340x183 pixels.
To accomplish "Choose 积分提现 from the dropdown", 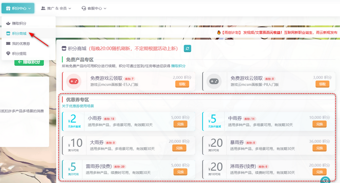I will pyautogui.click(x=19, y=54).
